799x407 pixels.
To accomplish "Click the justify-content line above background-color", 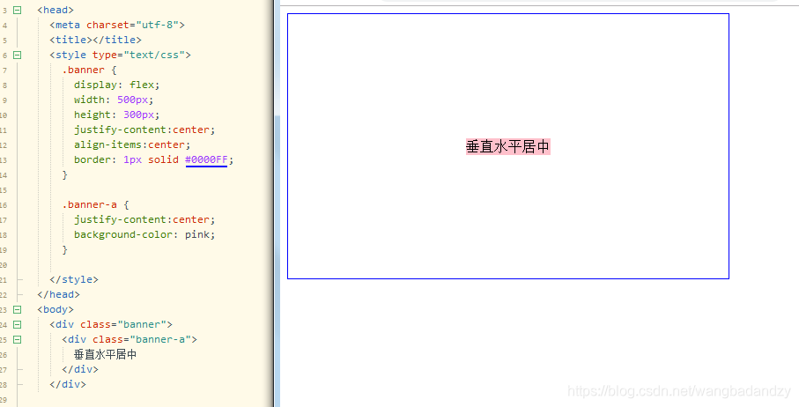I will point(144,219).
